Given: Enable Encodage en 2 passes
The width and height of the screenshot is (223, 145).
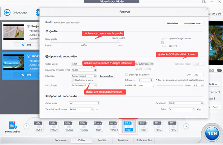Looking at the screenshot, I should point(127,75).
